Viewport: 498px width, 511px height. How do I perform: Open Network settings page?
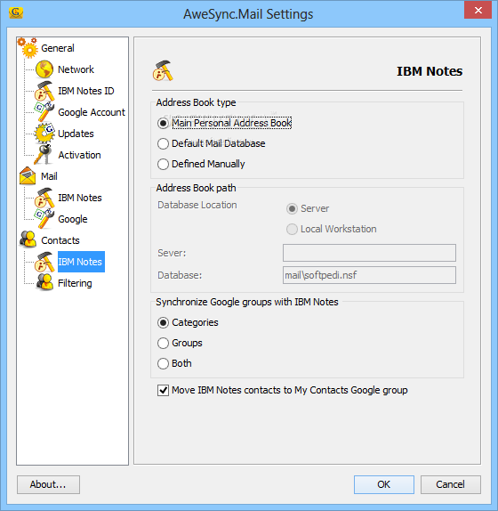pyautogui.click(x=76, y=69)
